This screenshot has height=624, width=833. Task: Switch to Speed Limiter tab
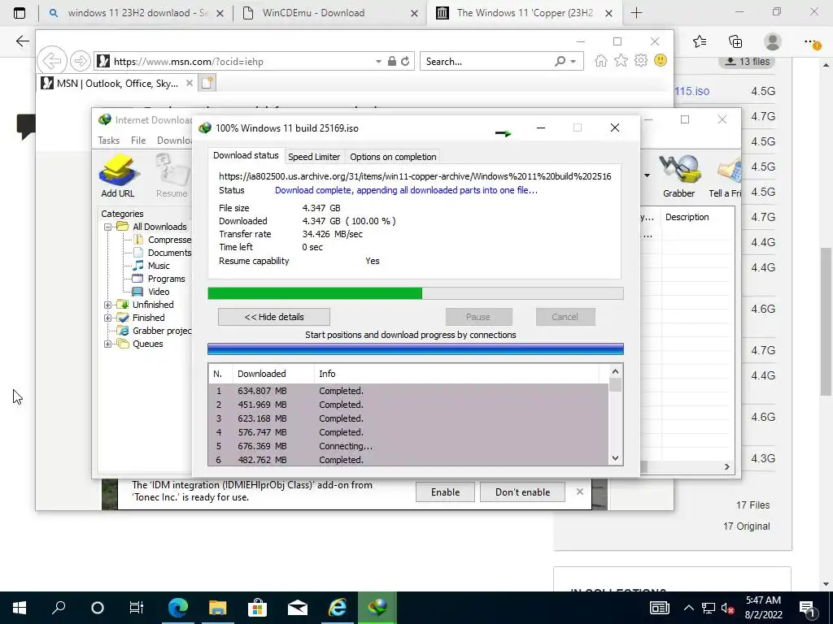point(314,157)
